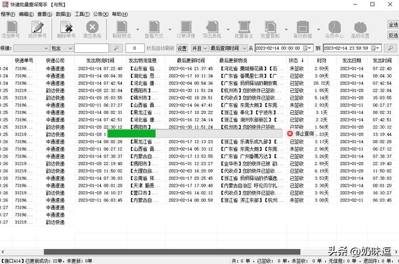This screenshot has width=399, height=264.
Task: Click the 反选 (invert selection) button
Action: point(393,35)
